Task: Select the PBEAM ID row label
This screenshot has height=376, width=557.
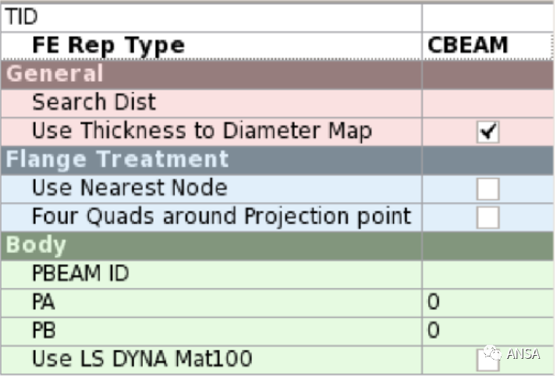Action: (x=80, y=273)
